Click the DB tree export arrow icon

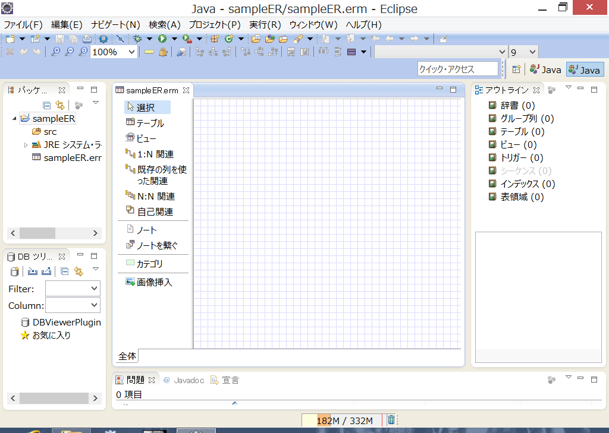click(46, 271)
